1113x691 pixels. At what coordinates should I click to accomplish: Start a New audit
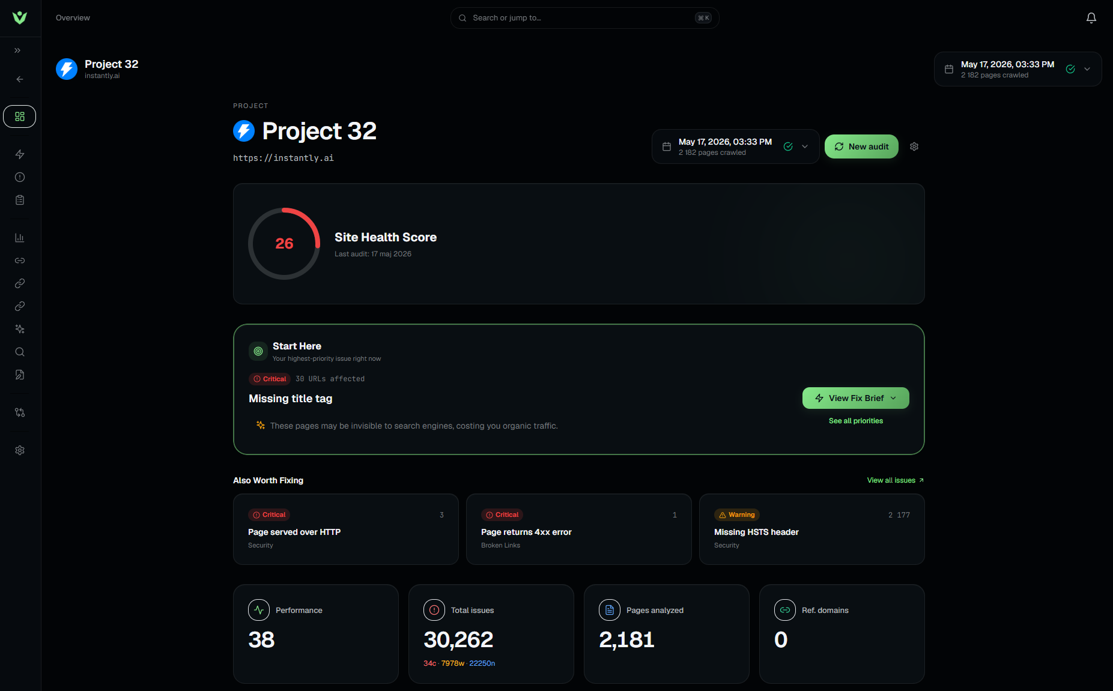861,146
